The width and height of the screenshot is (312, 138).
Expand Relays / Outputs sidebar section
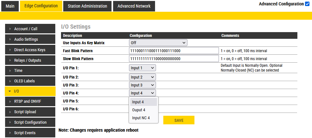tap(30, 60)
